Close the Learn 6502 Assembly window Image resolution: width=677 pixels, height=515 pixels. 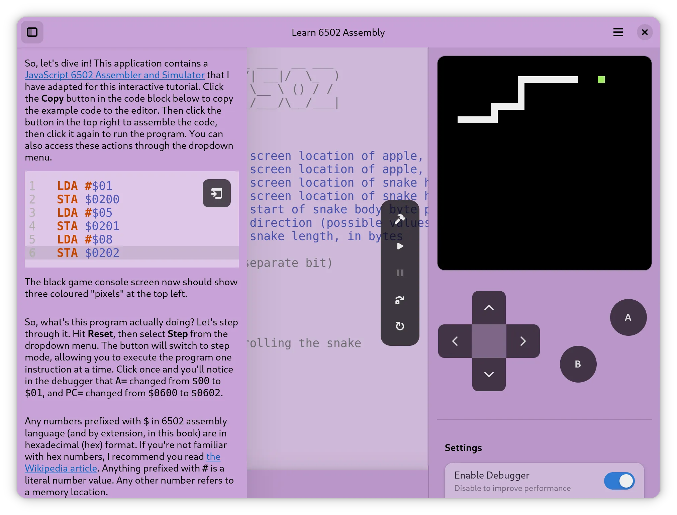tap(645, 32)
